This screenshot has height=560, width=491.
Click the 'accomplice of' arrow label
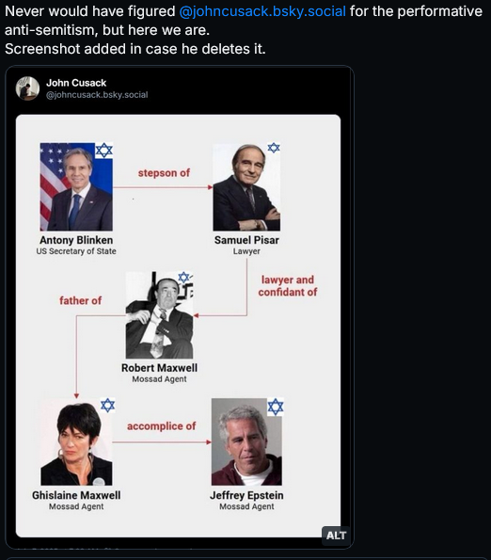(161, 426)
